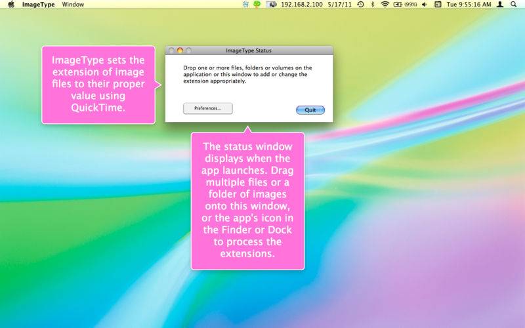Open the ImageType application menu
Screen dimensions: 525x328
click(38, 5)
